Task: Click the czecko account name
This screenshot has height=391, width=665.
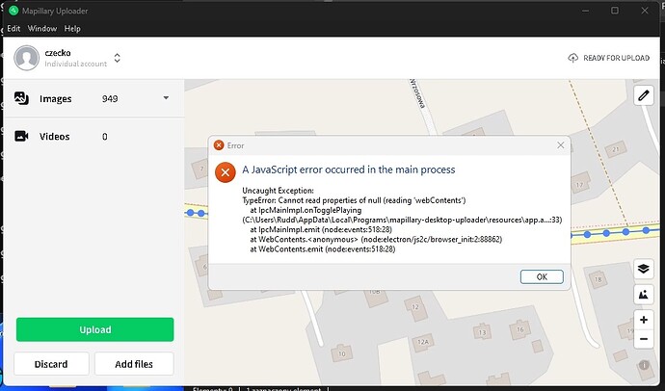Action: tap(58, 53)
